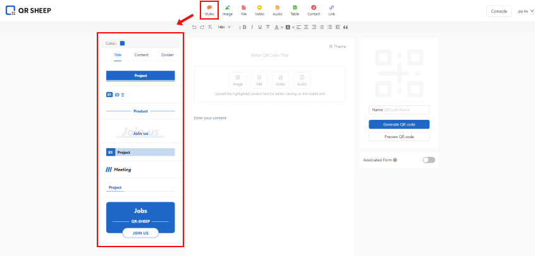Upload highlighted Video content
Viewport: 535px width, 256px height.
coord(281,80)
